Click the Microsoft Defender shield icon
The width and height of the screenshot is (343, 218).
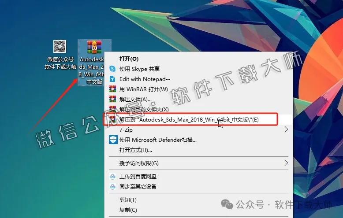113,140
